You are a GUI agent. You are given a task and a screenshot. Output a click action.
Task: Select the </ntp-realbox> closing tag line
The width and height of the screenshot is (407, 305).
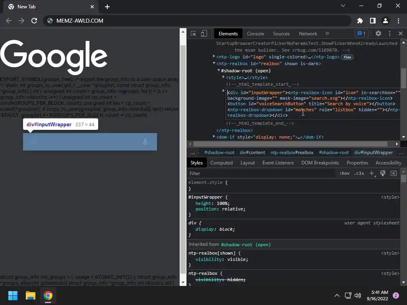pyautogui.click(x=235, y=130)
